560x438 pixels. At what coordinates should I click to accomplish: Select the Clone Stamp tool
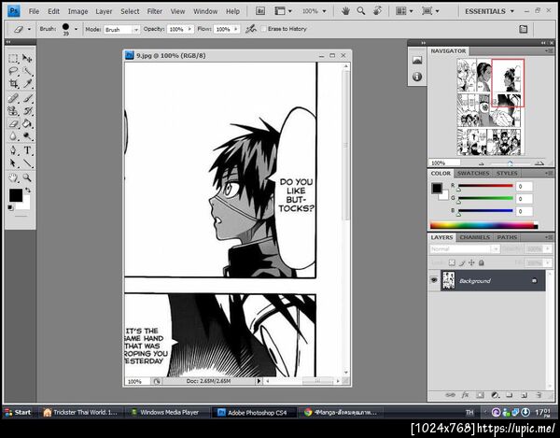pyautogui.click(x=13, y=111)
